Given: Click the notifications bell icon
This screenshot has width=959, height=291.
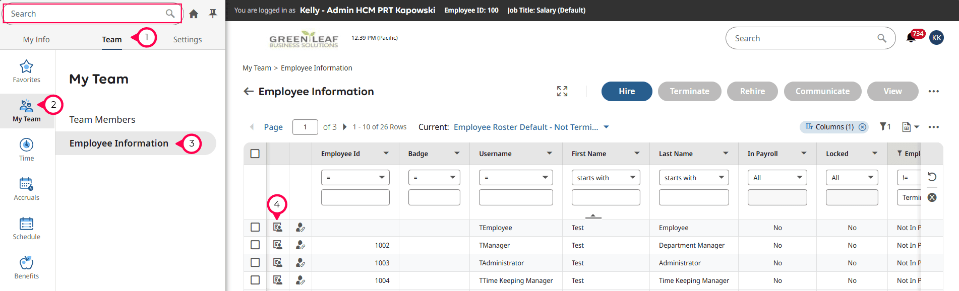Looking at the screenshot, I should click(x=911, y=38).
